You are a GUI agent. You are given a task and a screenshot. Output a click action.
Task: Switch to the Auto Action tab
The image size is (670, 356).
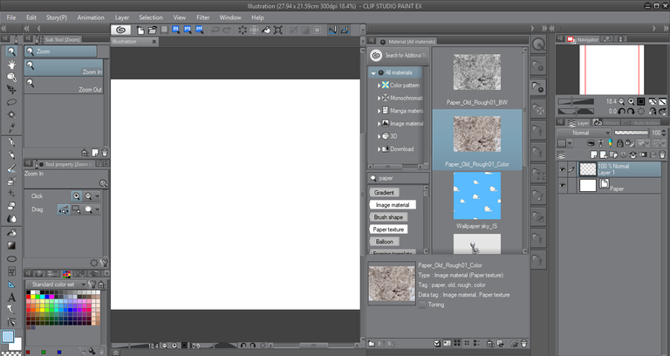641,123
